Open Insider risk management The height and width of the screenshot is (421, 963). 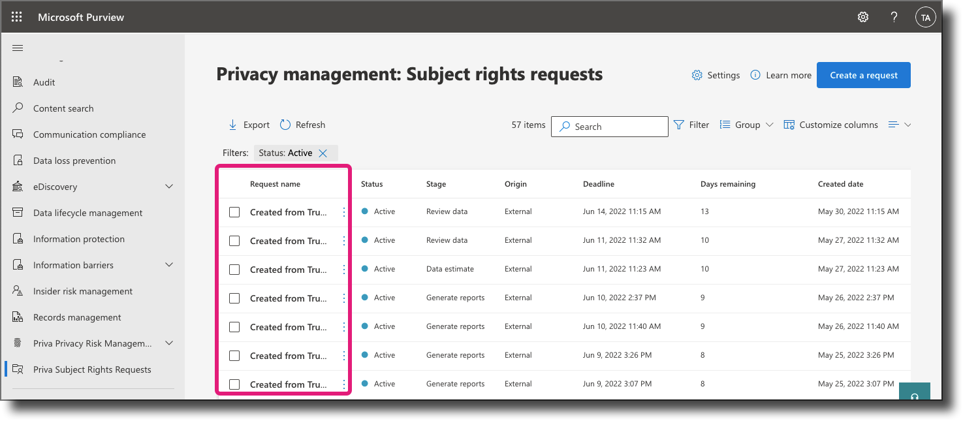[82, 290]
